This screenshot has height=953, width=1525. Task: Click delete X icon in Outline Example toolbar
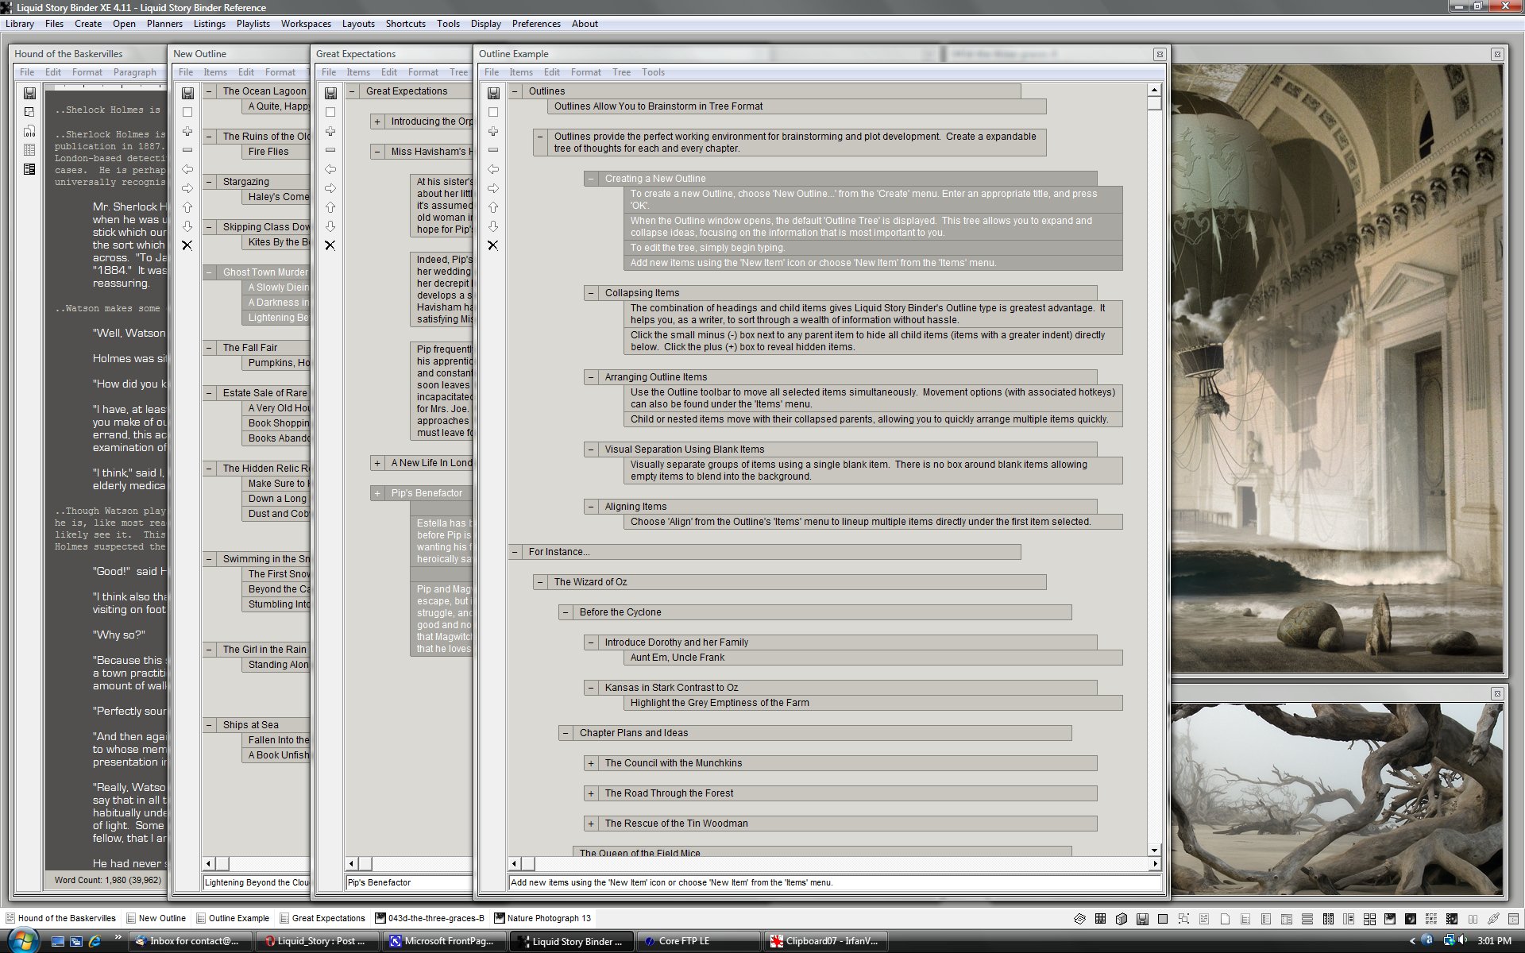click(x=492, y=245)
